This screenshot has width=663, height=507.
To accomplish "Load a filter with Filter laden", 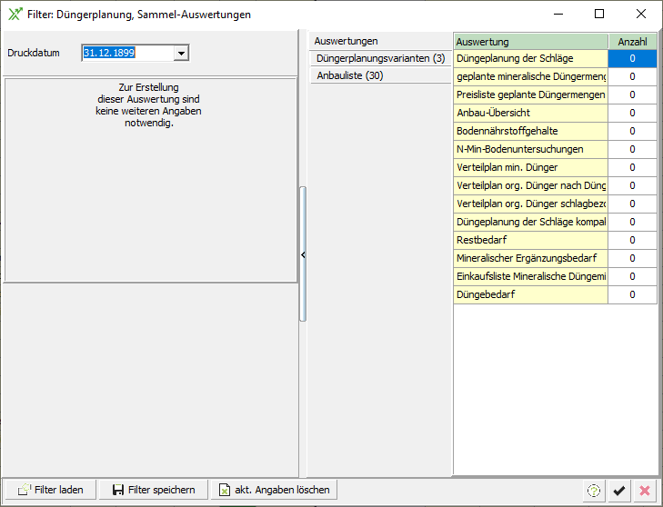I will tap(51, 490).
